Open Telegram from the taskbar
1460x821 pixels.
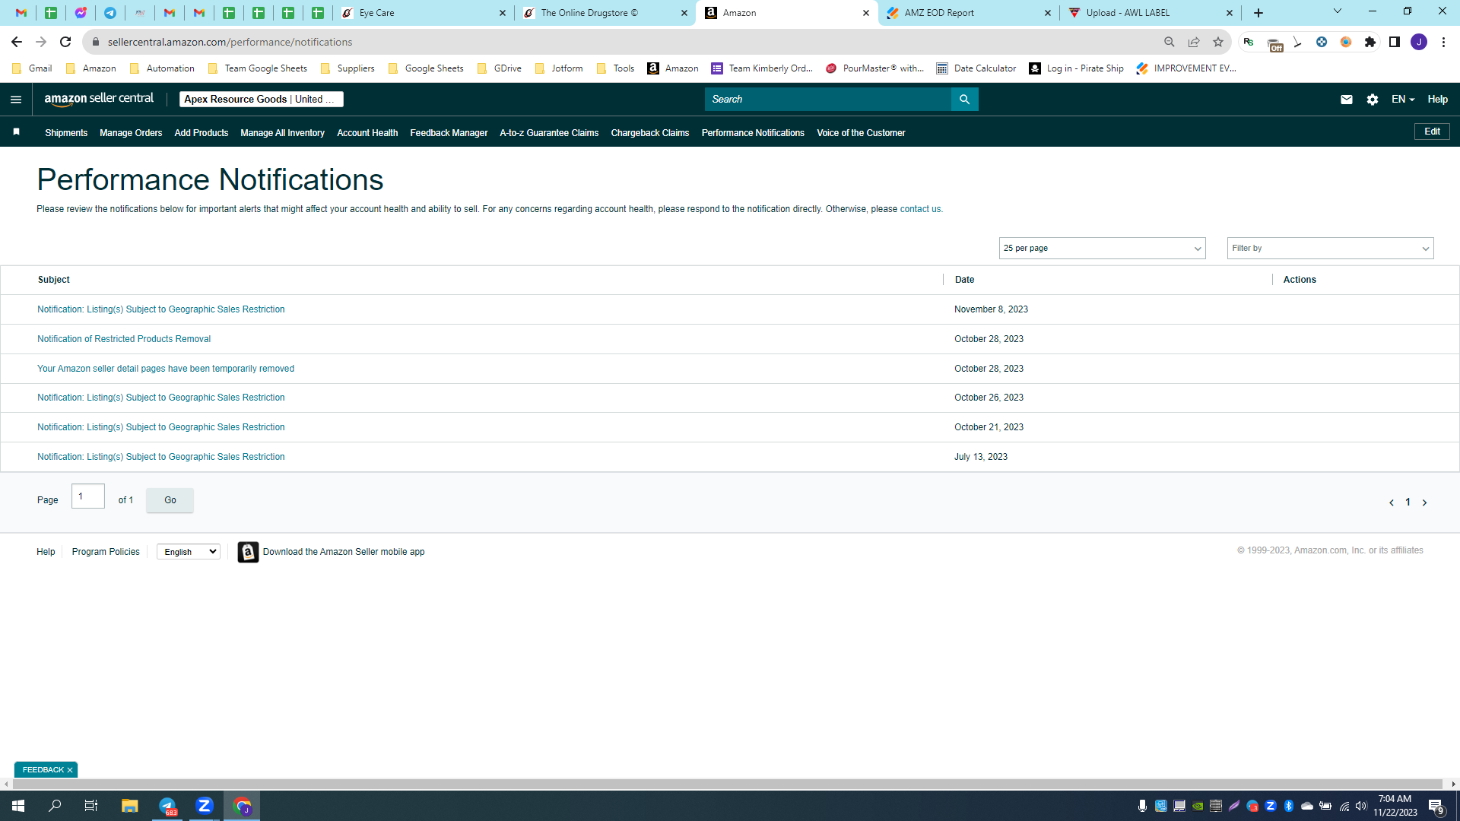(x=167, y=806)
